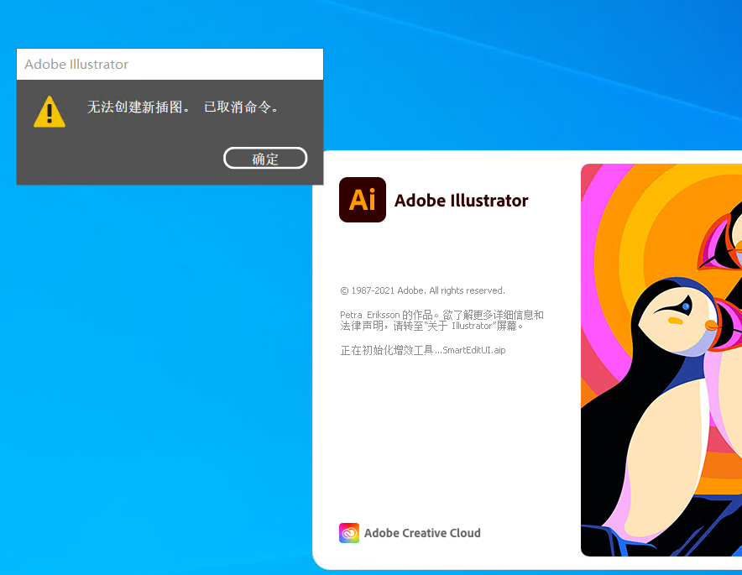742x575 pixels.
Task: Click the 1987-2021 Adobe copyright notice
Action: (x=423, y=290)
